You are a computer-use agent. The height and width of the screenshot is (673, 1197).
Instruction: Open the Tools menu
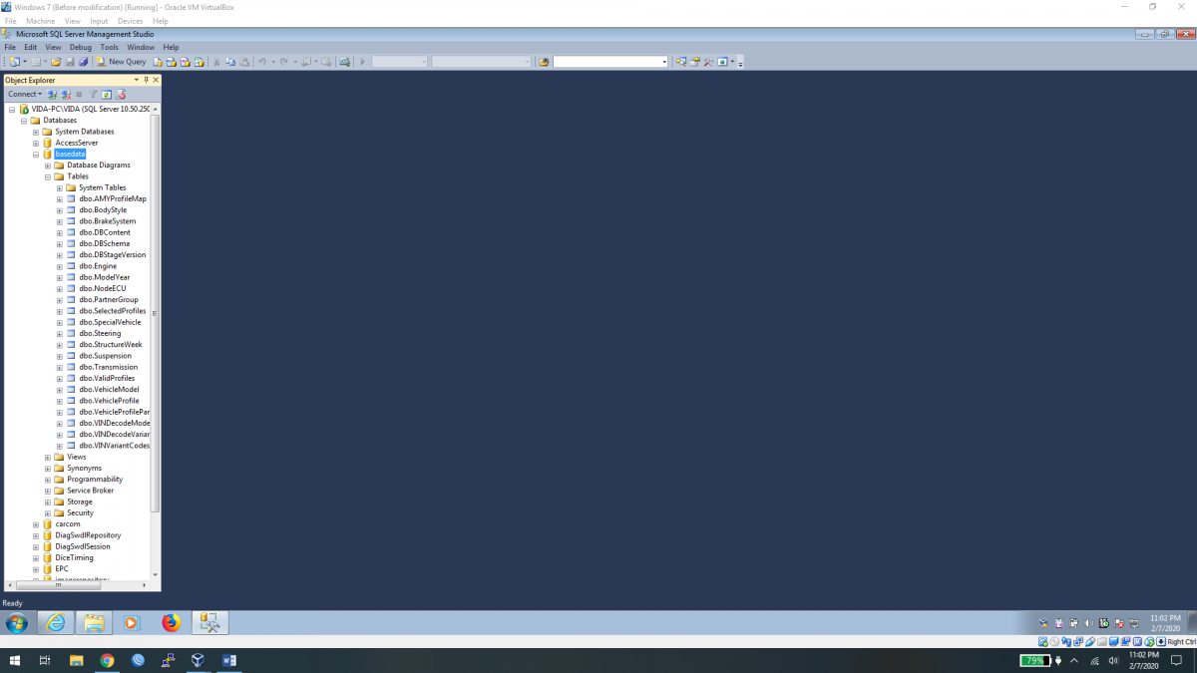click(x=110, y=47)
